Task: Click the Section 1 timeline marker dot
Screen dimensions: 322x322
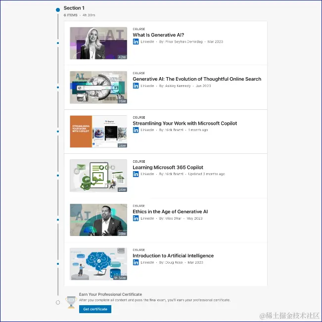Action: click(58, 10)
